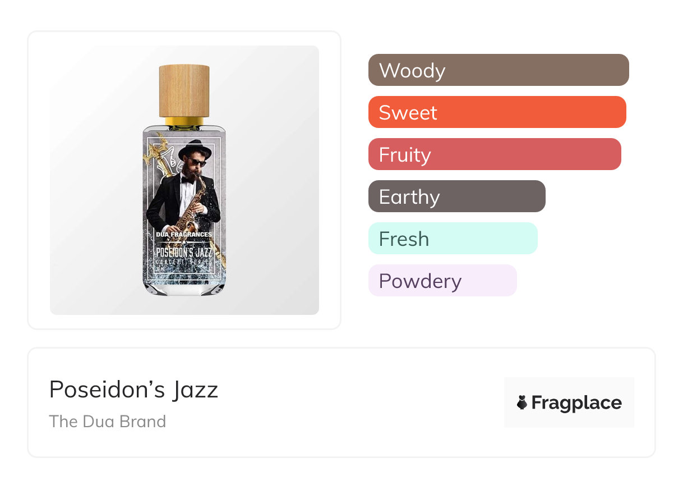Image resolution: width=683 pixels, height=485 pixels.
Task: Select the Woody accord bar
Action: pos(498,70)
